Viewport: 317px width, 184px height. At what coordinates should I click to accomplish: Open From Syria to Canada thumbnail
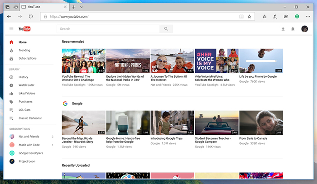[261, 123]
